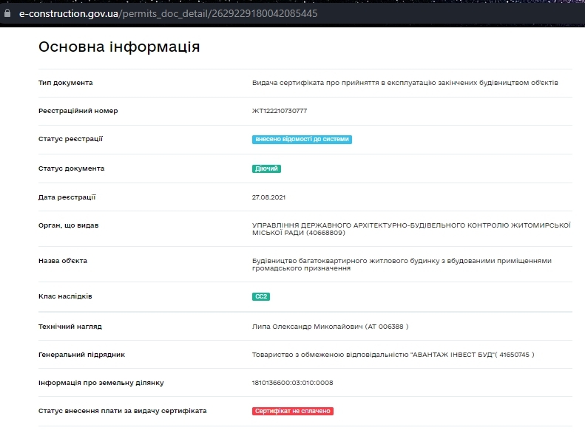Click the 'Основна інформація' heading
Image resolution: width=585 pixels, height=436 pixels.
pos(119,47)
